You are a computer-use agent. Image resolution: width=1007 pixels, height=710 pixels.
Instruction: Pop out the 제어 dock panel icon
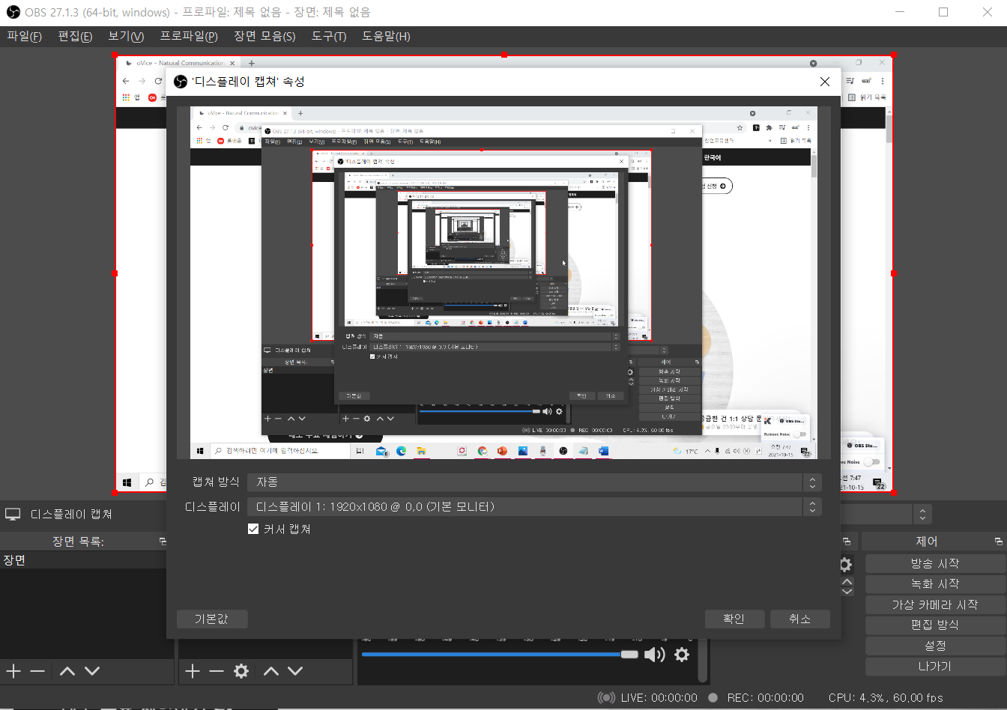(998, 541)
